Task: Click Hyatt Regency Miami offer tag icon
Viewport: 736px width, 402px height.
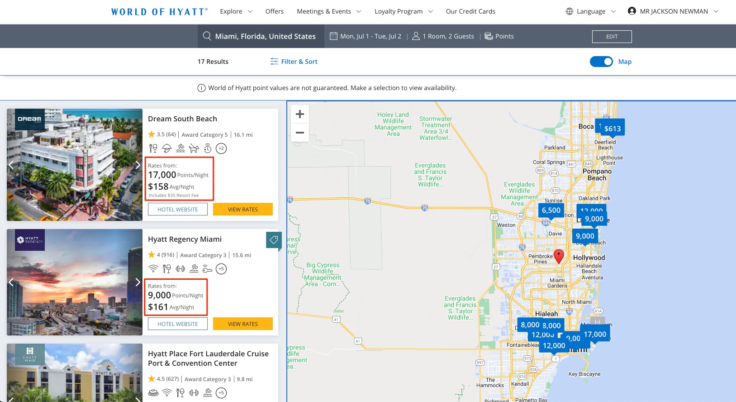Action: click(274, 240)
